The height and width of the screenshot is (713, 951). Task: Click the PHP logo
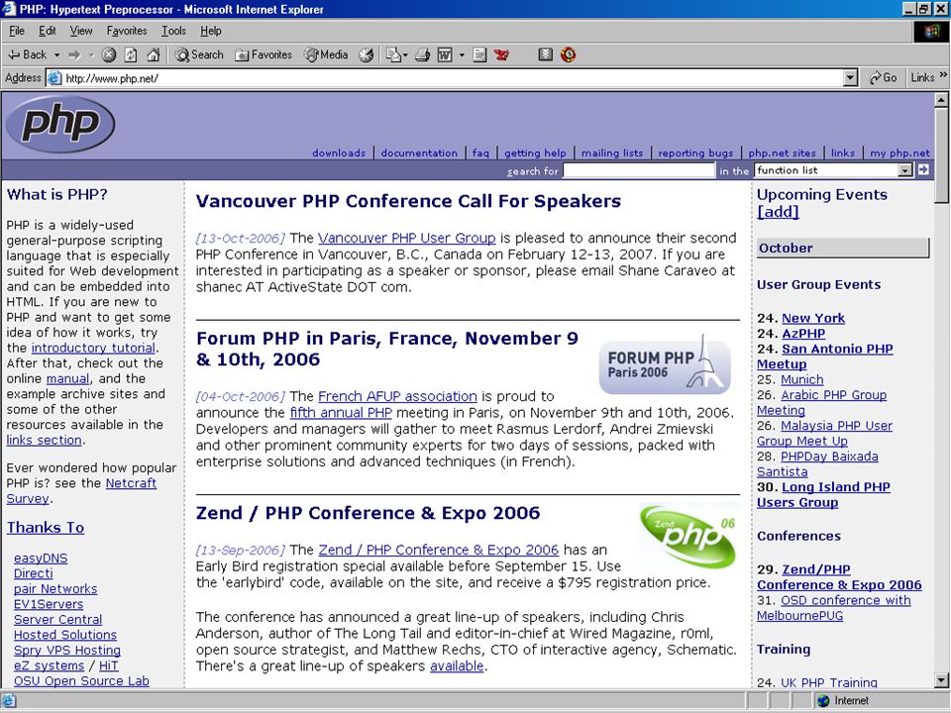[60, 124]
